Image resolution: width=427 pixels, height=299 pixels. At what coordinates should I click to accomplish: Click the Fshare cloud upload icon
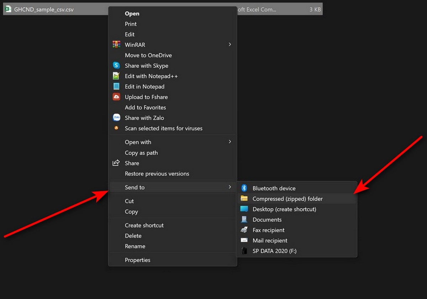pos(116,97)
